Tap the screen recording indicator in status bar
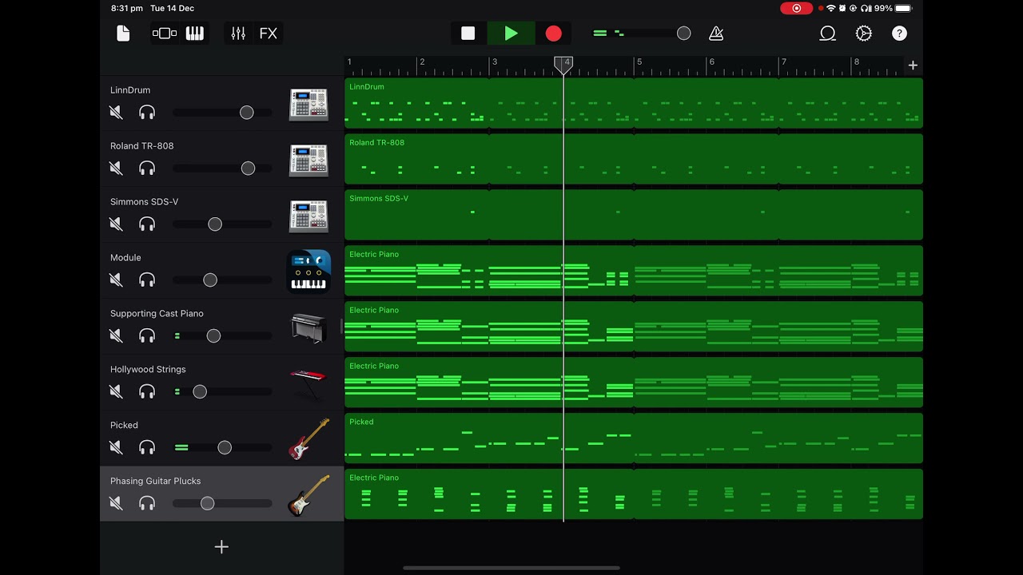This screenshot has width=1023, height=575. tap(796, 8)
